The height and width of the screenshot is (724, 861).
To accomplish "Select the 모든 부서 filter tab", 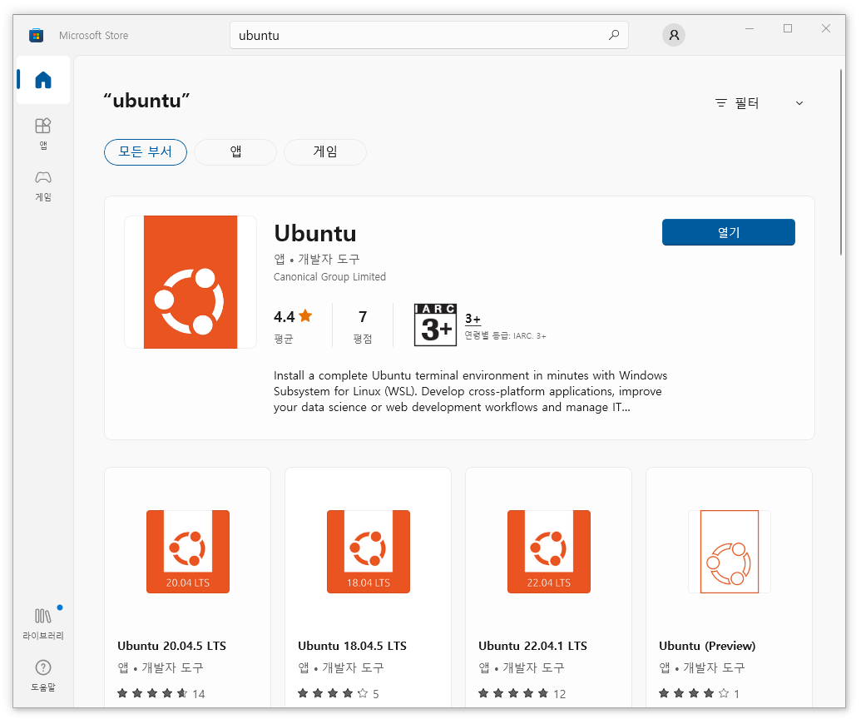I will [146, 151].
